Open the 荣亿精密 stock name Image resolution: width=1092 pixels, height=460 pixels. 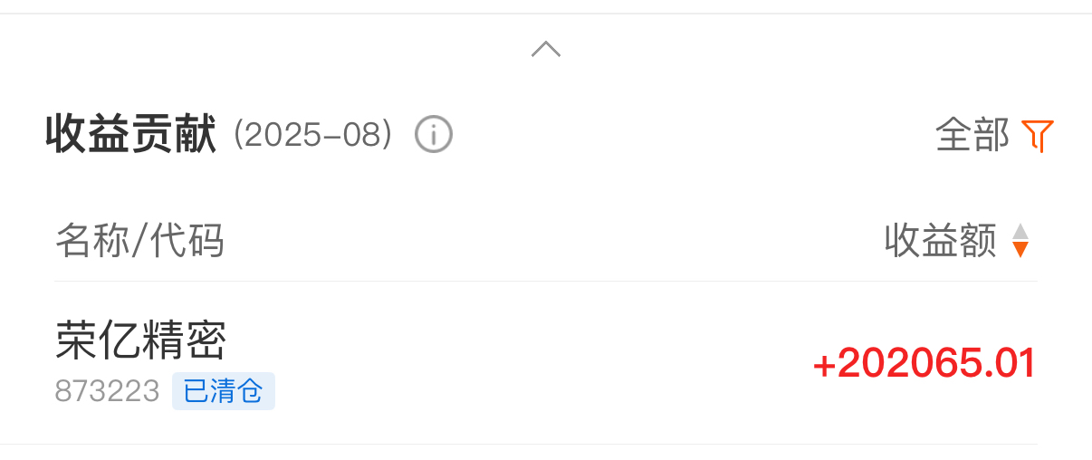click(140, 341)
